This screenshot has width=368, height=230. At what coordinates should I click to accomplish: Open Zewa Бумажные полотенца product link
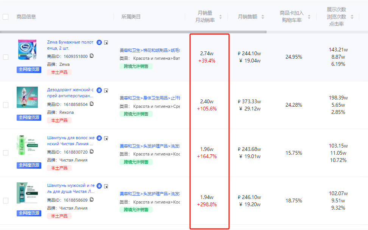pos(70,45)
